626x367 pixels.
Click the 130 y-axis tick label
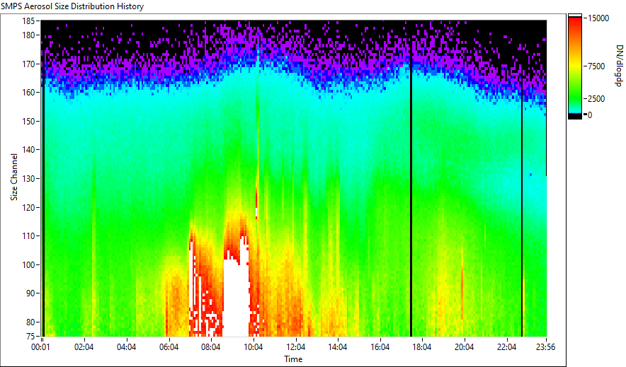click(29, 178)
